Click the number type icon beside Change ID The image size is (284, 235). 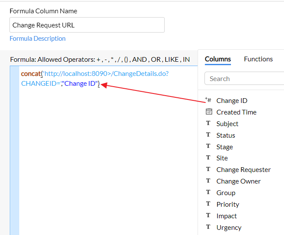[208, 100]
